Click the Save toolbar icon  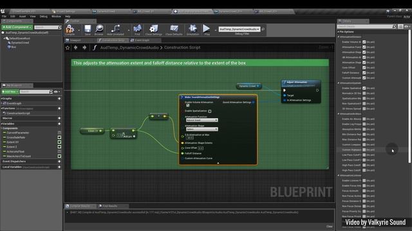88,29
